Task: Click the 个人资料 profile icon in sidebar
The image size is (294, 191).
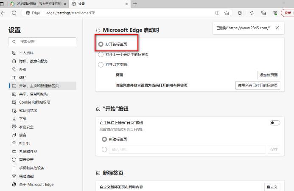Action: click(14, 53)
